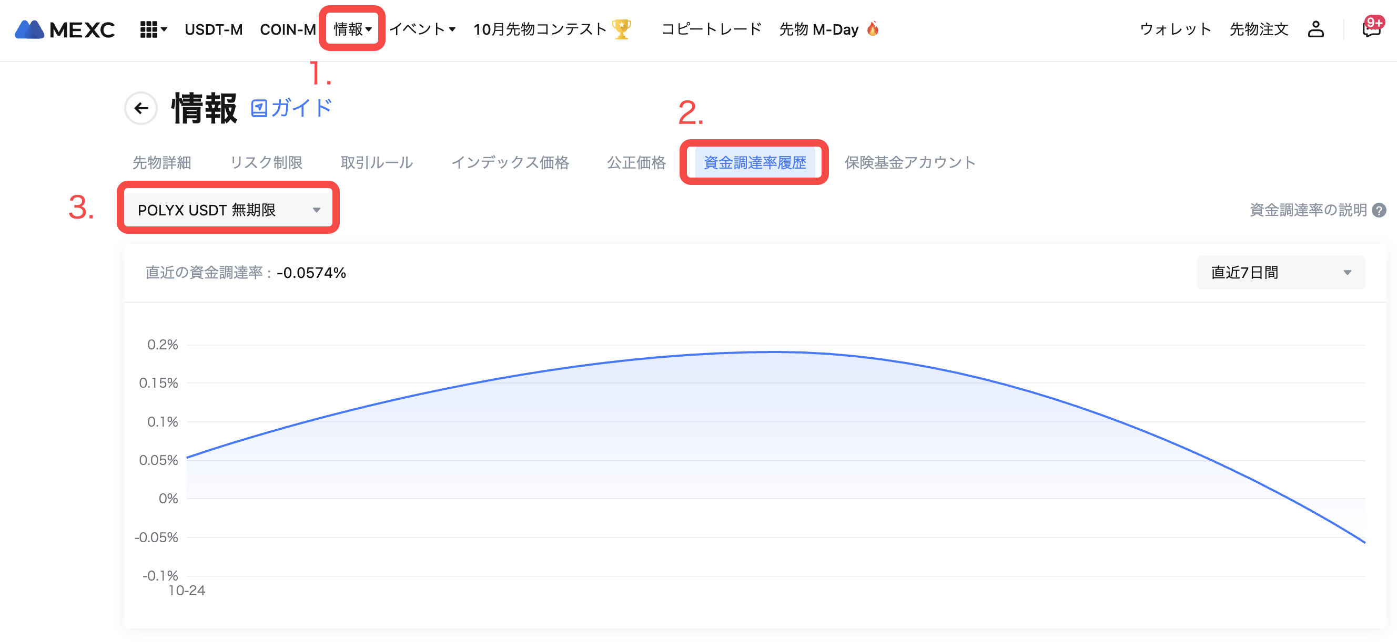Open the user profile icon

click(x=1315, y=29)
